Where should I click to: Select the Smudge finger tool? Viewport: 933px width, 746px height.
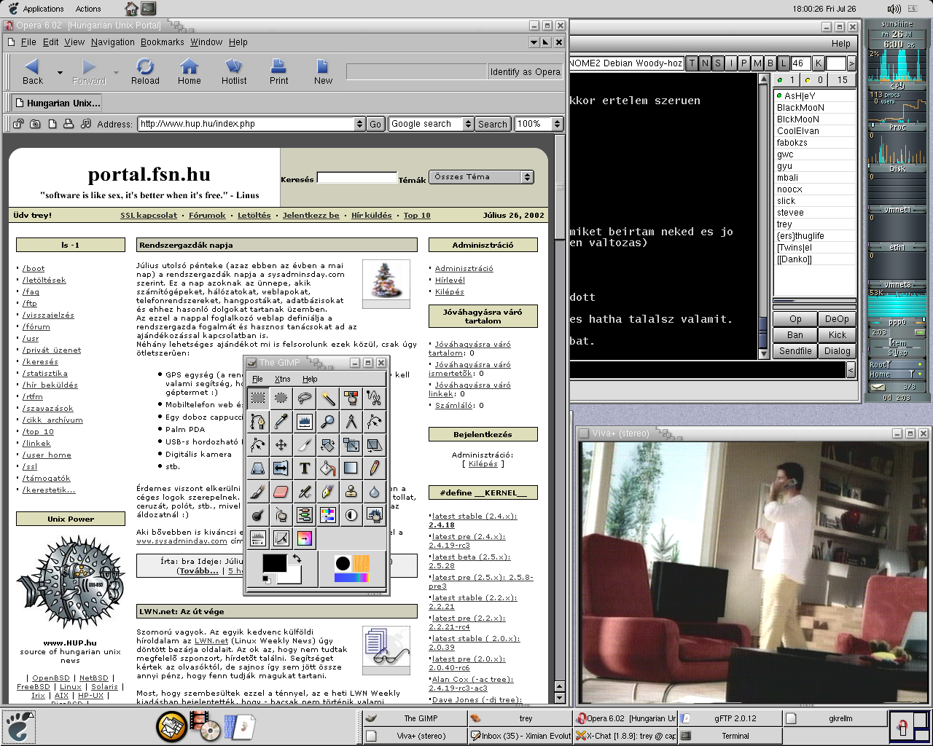coord(281,514)
